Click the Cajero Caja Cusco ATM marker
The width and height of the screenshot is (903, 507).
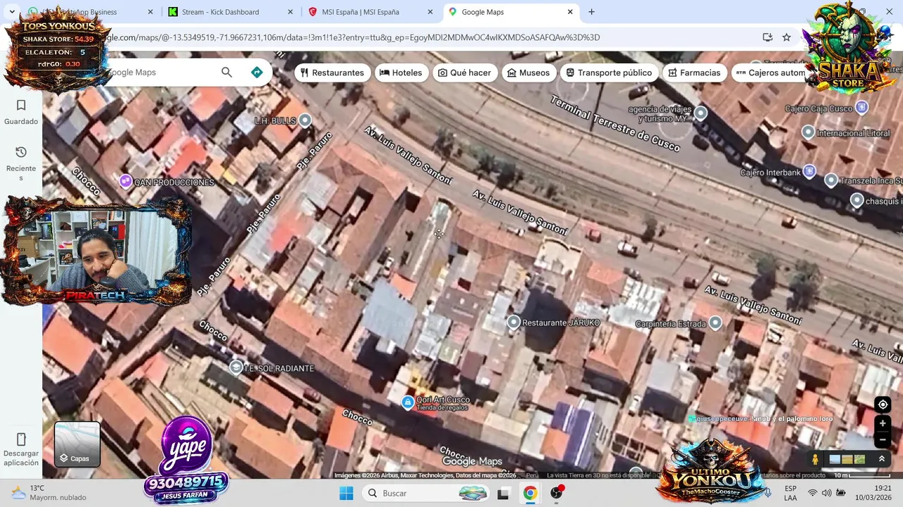click(x=861, y=108)
